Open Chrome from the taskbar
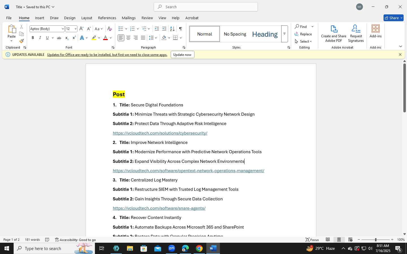This screenshot has height=254, width=407. [199, 248]
